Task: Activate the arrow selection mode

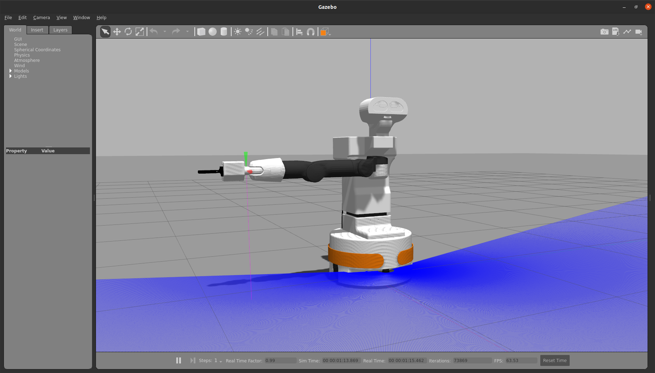Action: click(105, 31)
